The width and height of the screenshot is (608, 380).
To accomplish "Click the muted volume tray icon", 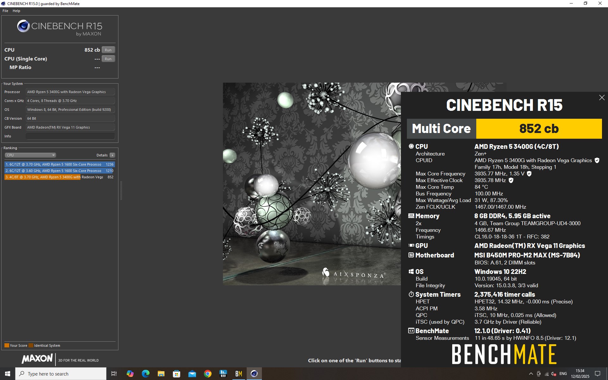I will (x=554, y=374).
